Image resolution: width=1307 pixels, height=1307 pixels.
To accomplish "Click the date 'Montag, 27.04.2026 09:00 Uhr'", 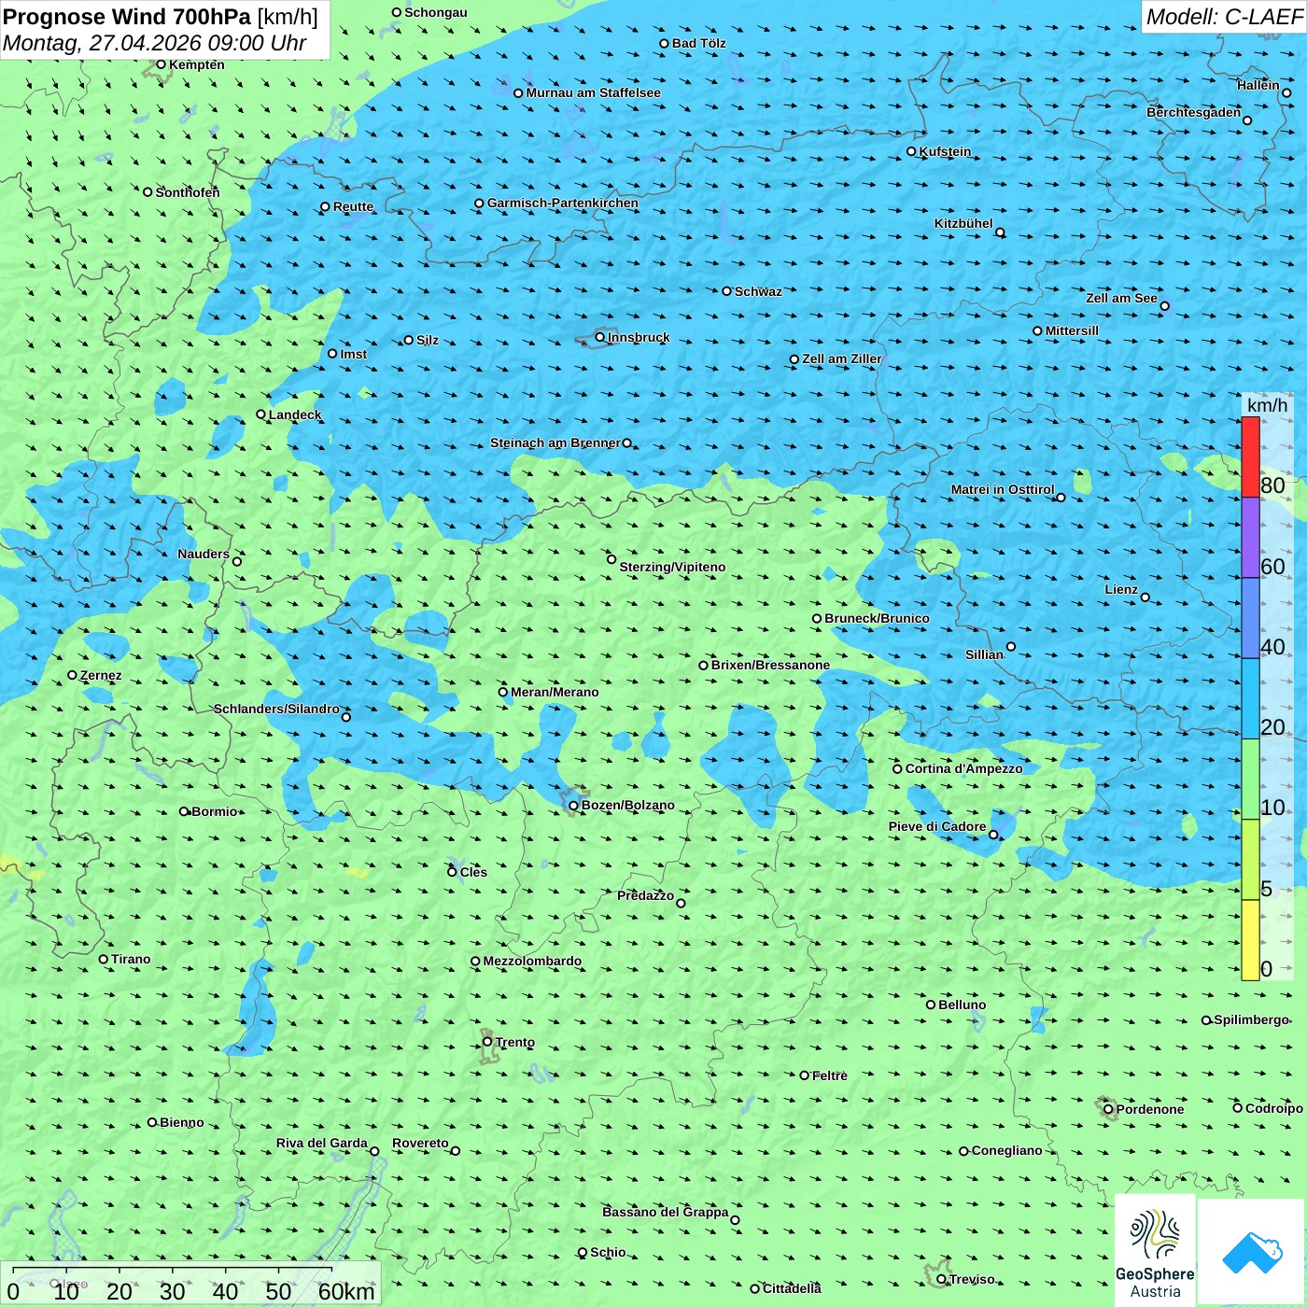I will pyautogui.click(x=155, y=43).
